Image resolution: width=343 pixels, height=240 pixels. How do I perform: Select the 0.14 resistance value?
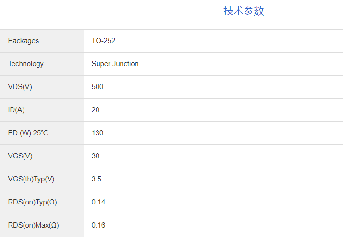click(98, 202)
